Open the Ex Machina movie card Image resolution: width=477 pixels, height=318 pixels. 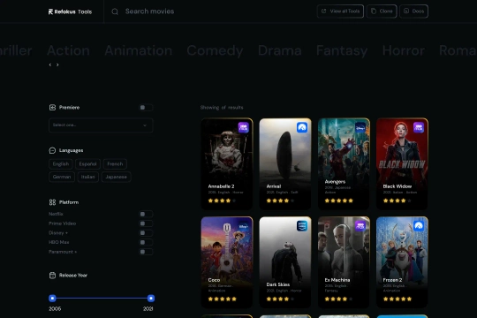[344, 262]
